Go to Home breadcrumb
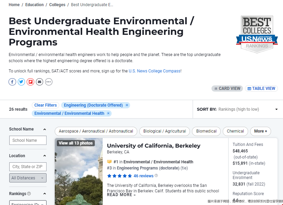Viewport: 283px width, 205px height. (x=14, y=5)
